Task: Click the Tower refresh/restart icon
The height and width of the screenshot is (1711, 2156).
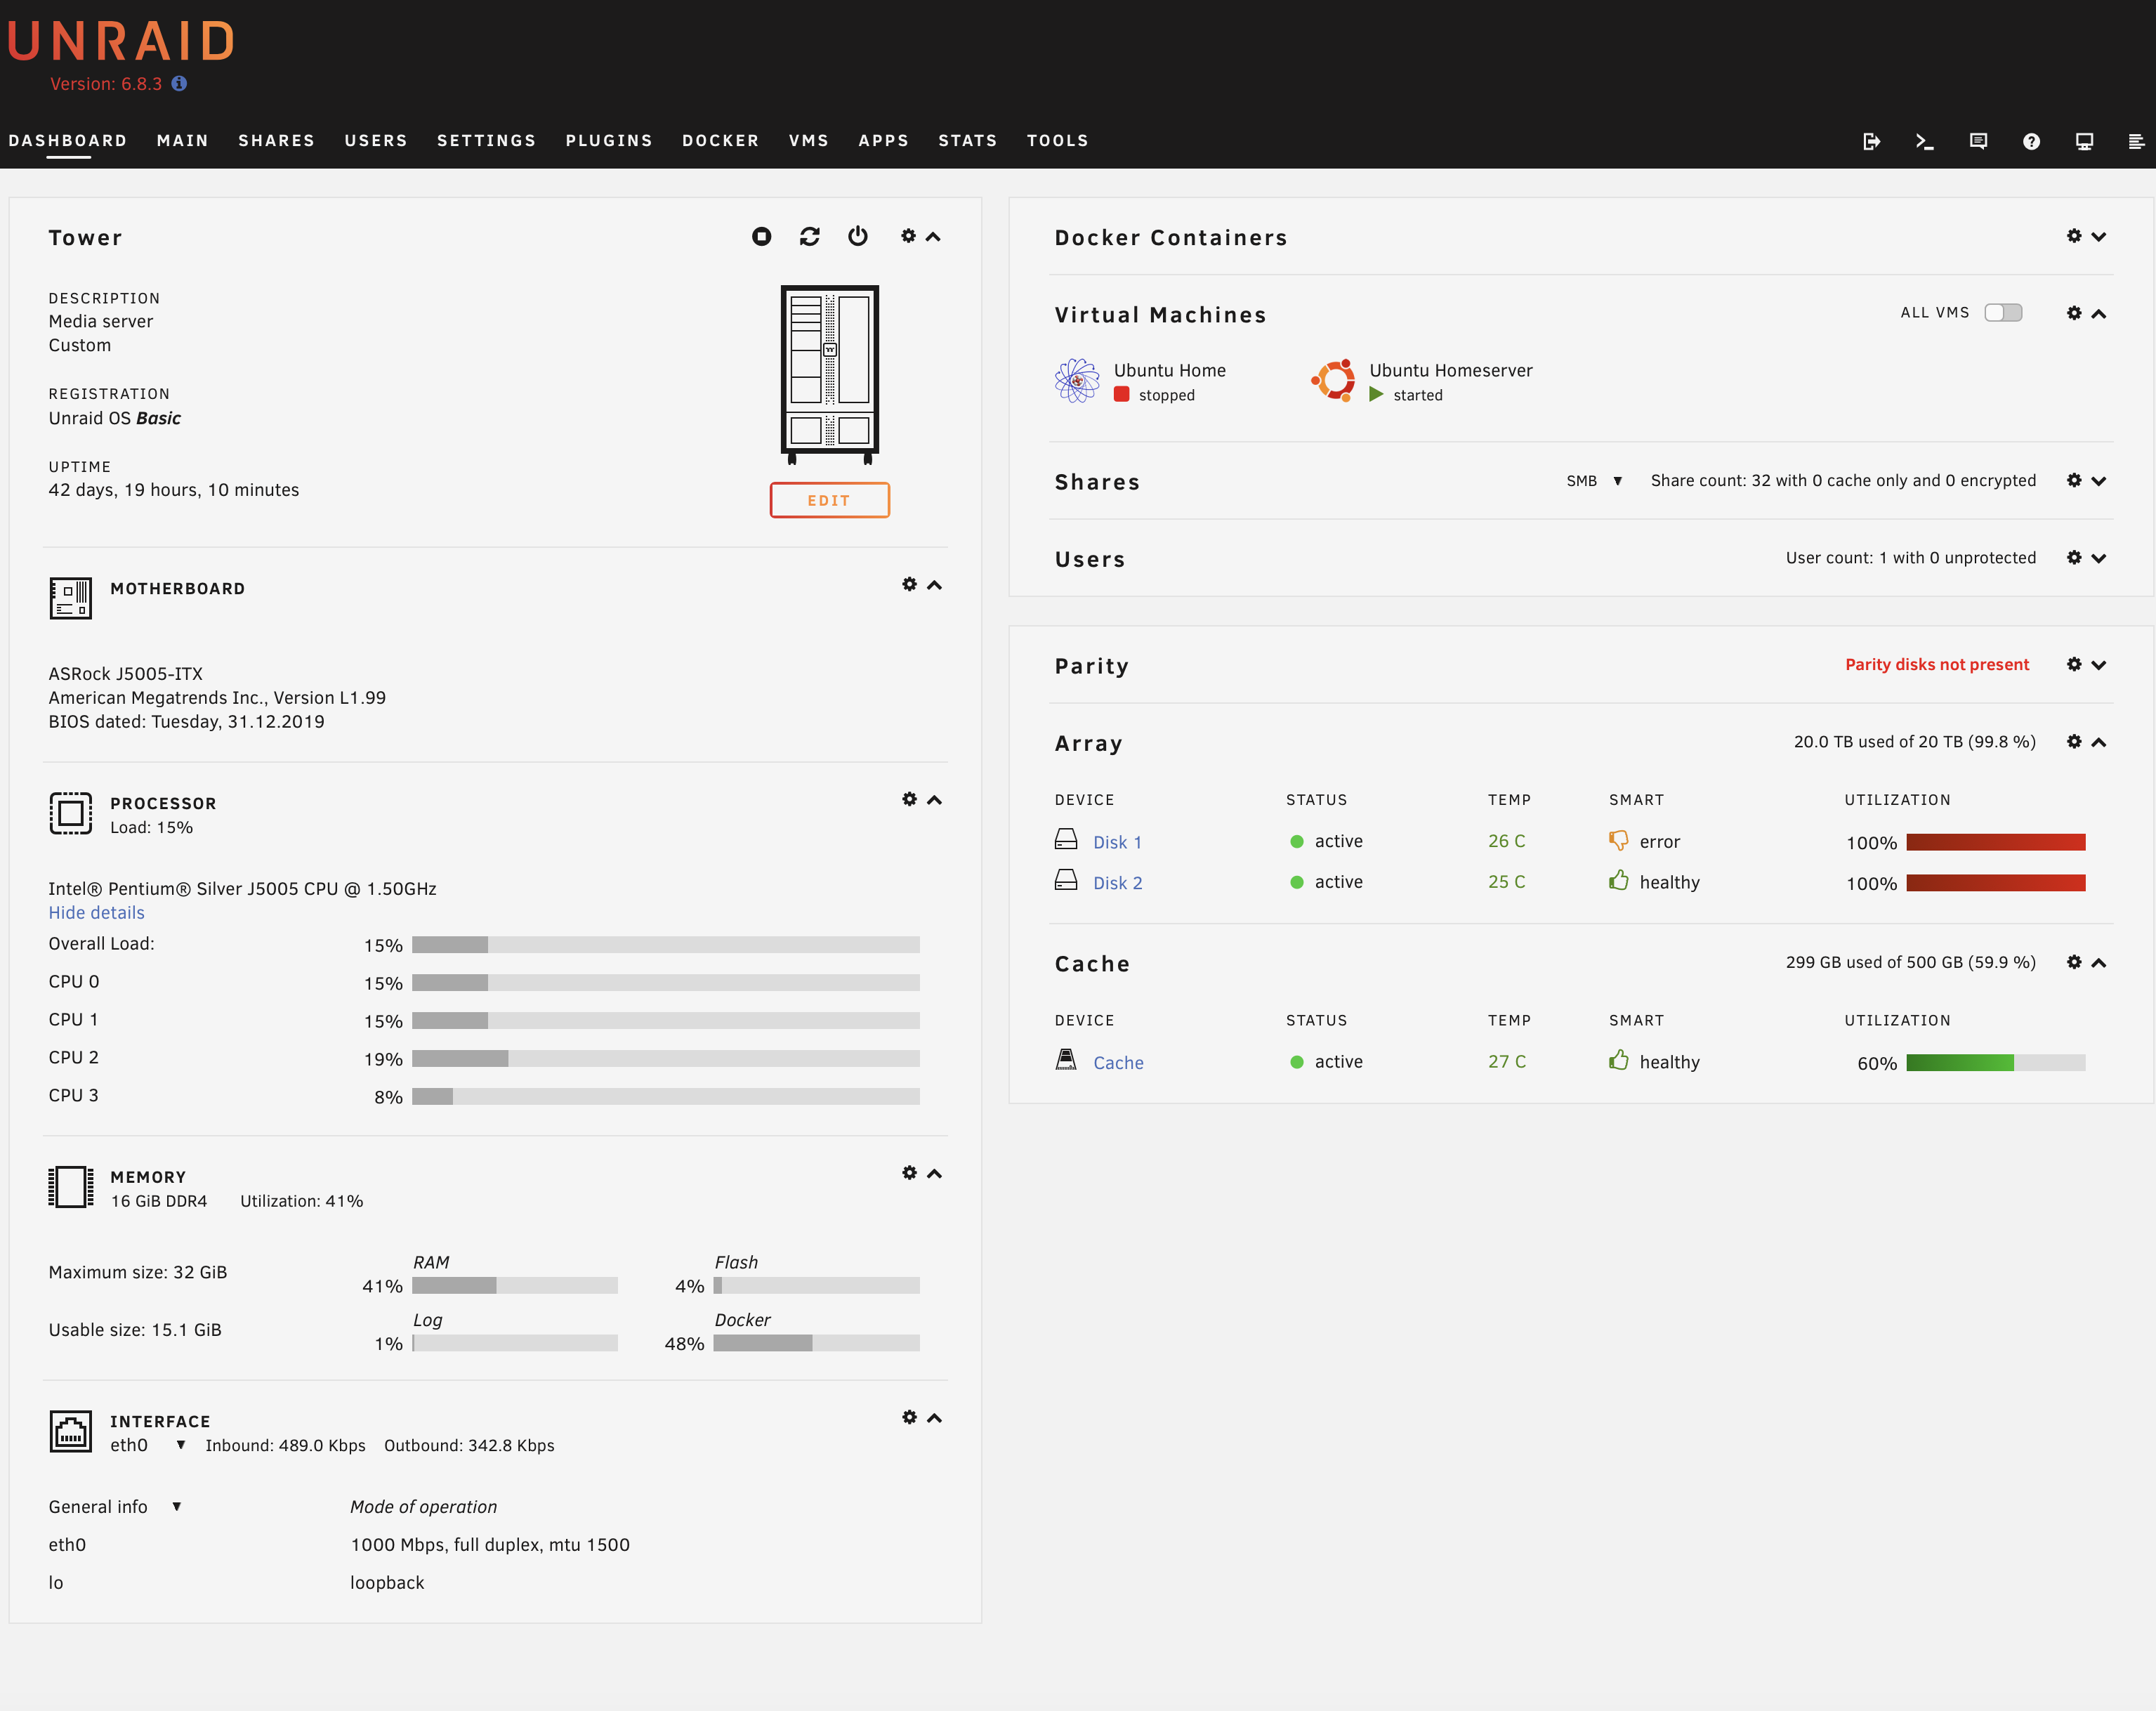Action: [x=810, y=238]
